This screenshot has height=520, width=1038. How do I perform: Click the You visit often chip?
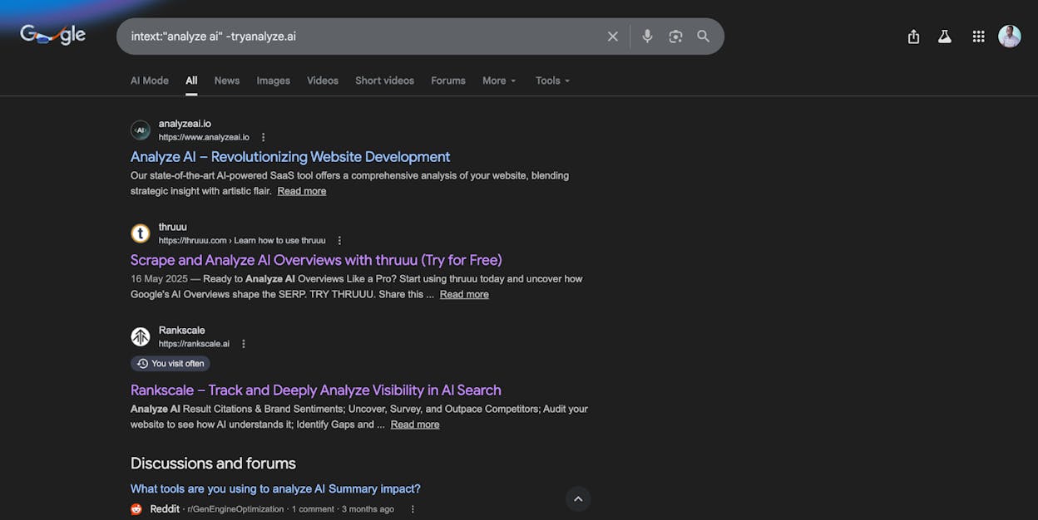171,363
